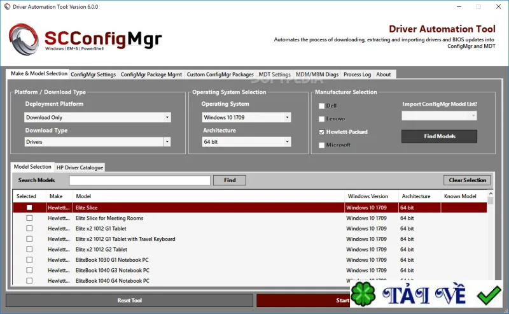Click "Elite Slice for Meeting Rooms" model text
This screenshot has height=314, width=509.
click(x=109, y=218)
